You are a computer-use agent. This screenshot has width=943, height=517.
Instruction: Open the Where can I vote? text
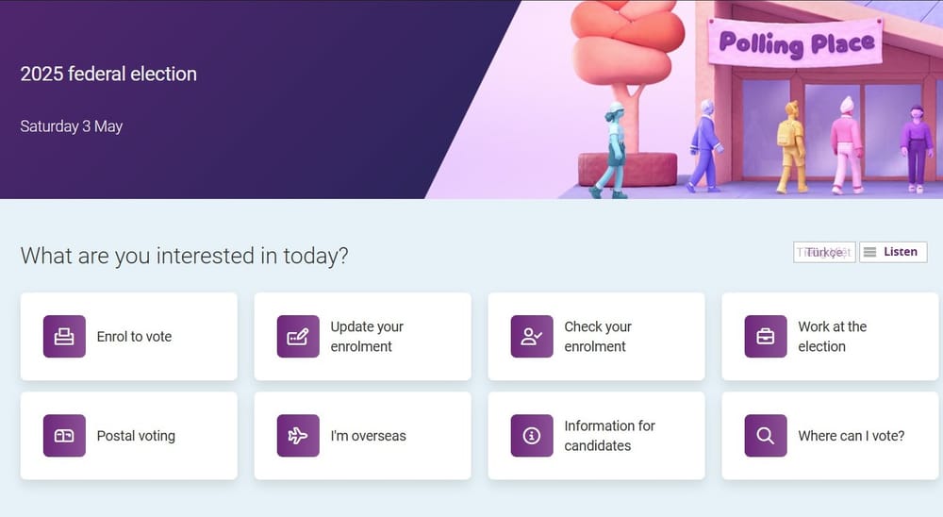click(x=851, y=436)
